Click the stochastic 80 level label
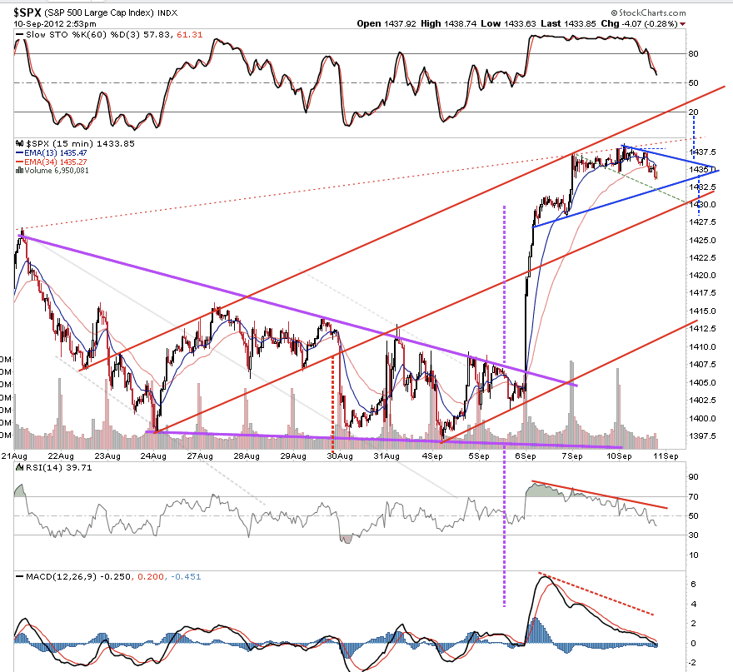The width and height of the screenshot is (733, 672). pyautogui.click(x=694, y=54)
